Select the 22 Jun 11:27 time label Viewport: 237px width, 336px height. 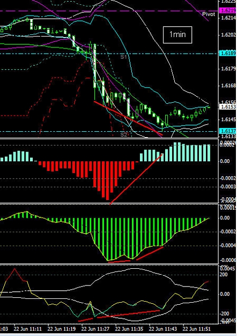coord(95,328)
